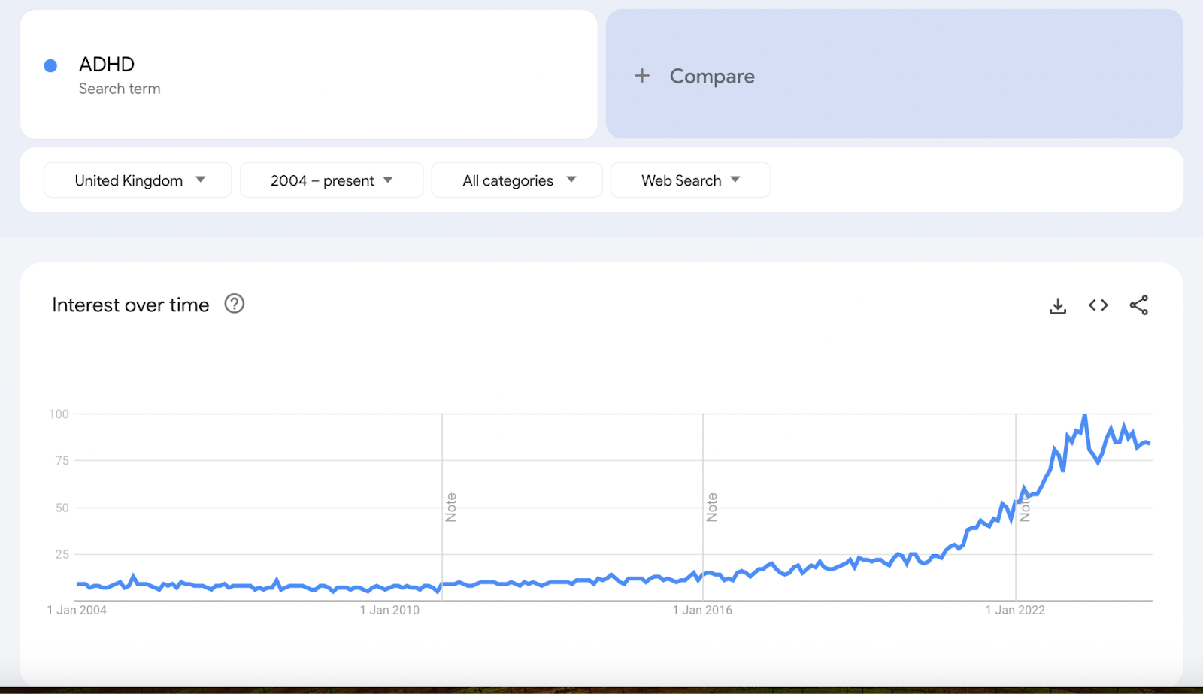Screen dimensions: 1203x694
Task: Click the plus icon in the Compare box
Action: pos(643,75)
